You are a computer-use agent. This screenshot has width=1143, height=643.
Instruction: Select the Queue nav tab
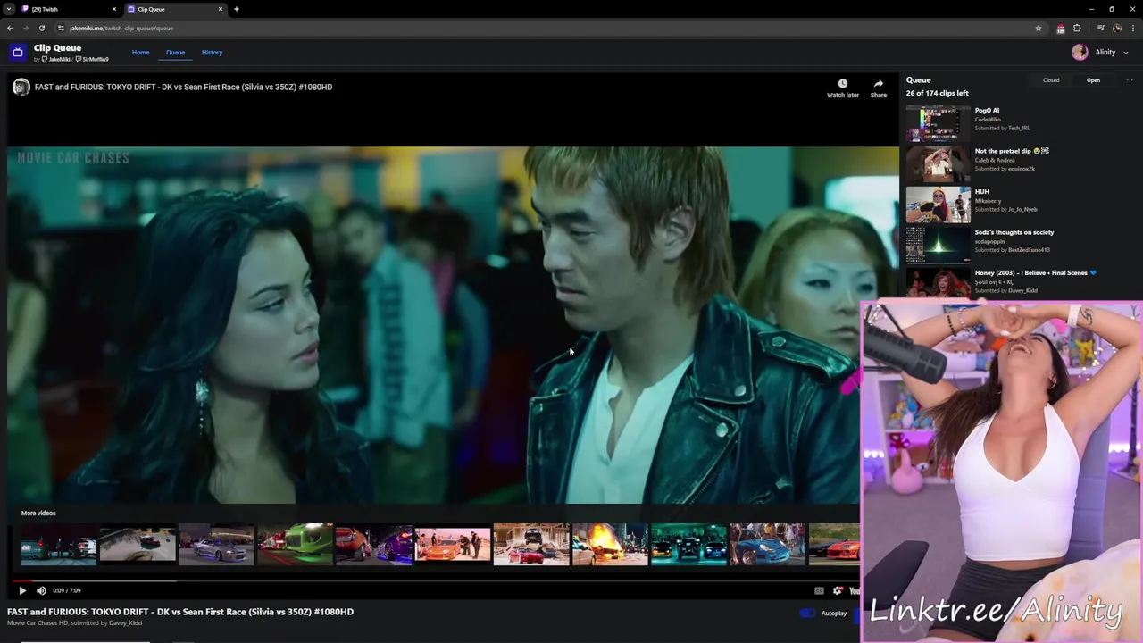click(175, 53)
